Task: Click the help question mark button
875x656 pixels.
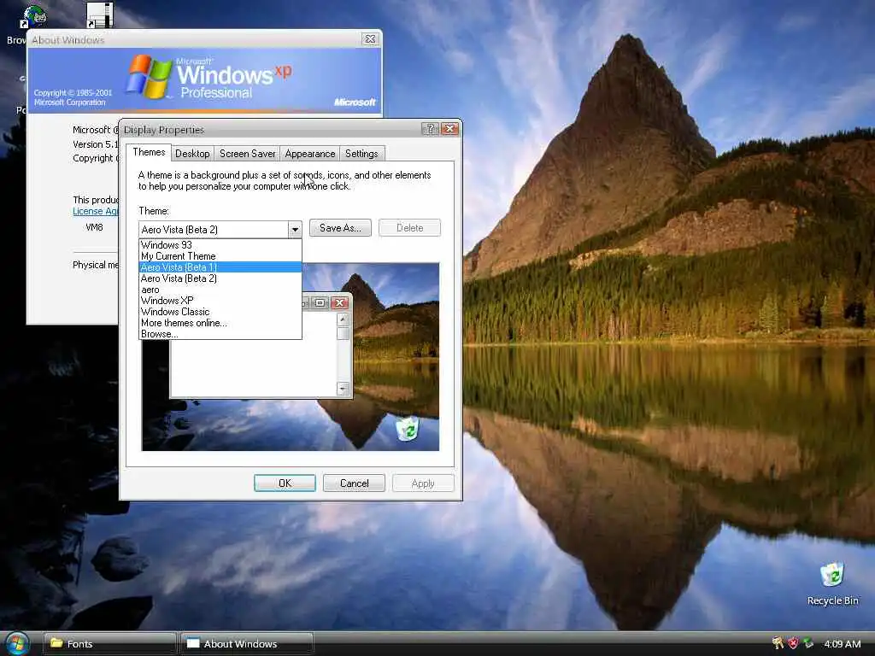Action: click(x=430, y=129)
